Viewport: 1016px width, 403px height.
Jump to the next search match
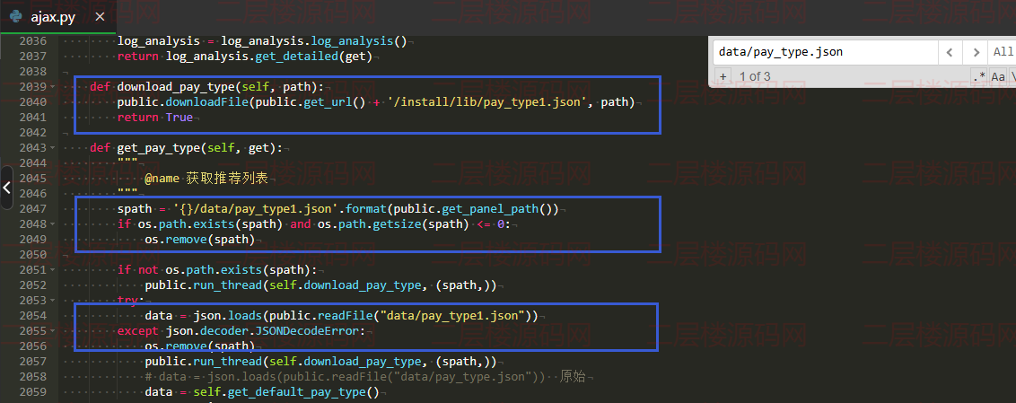pos(975,52)
